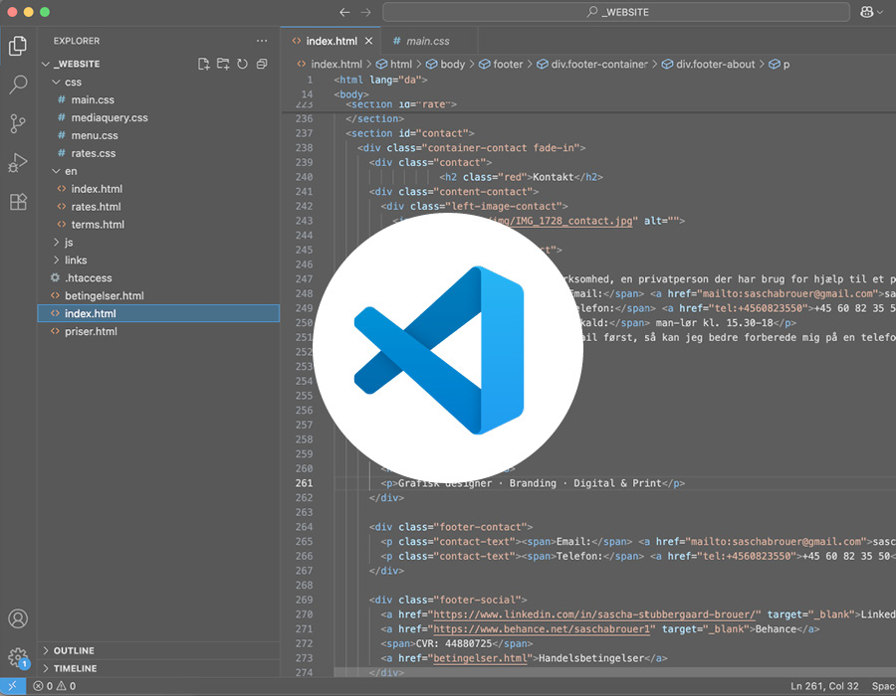Click the _WEBSITE command center search box
Viewport: 896px width, 696px height.
click(616, 12)
